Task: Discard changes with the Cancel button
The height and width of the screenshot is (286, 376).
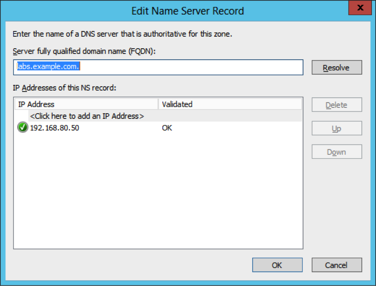Action: point(336,265)
